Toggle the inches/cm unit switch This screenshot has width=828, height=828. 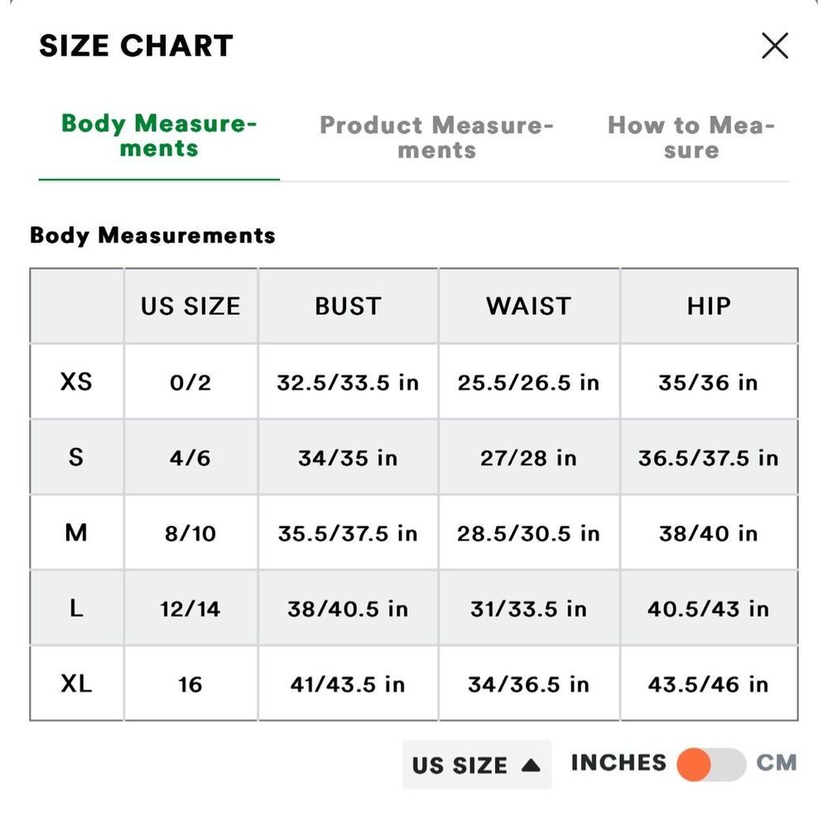pyautogui.click(x=710, y=764)
